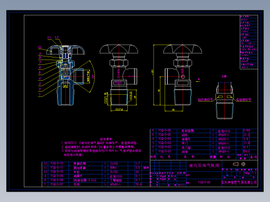Click weight value 21.2 in row 5
Viewport: 270px width, 202px height.
(x=246, y=135)
